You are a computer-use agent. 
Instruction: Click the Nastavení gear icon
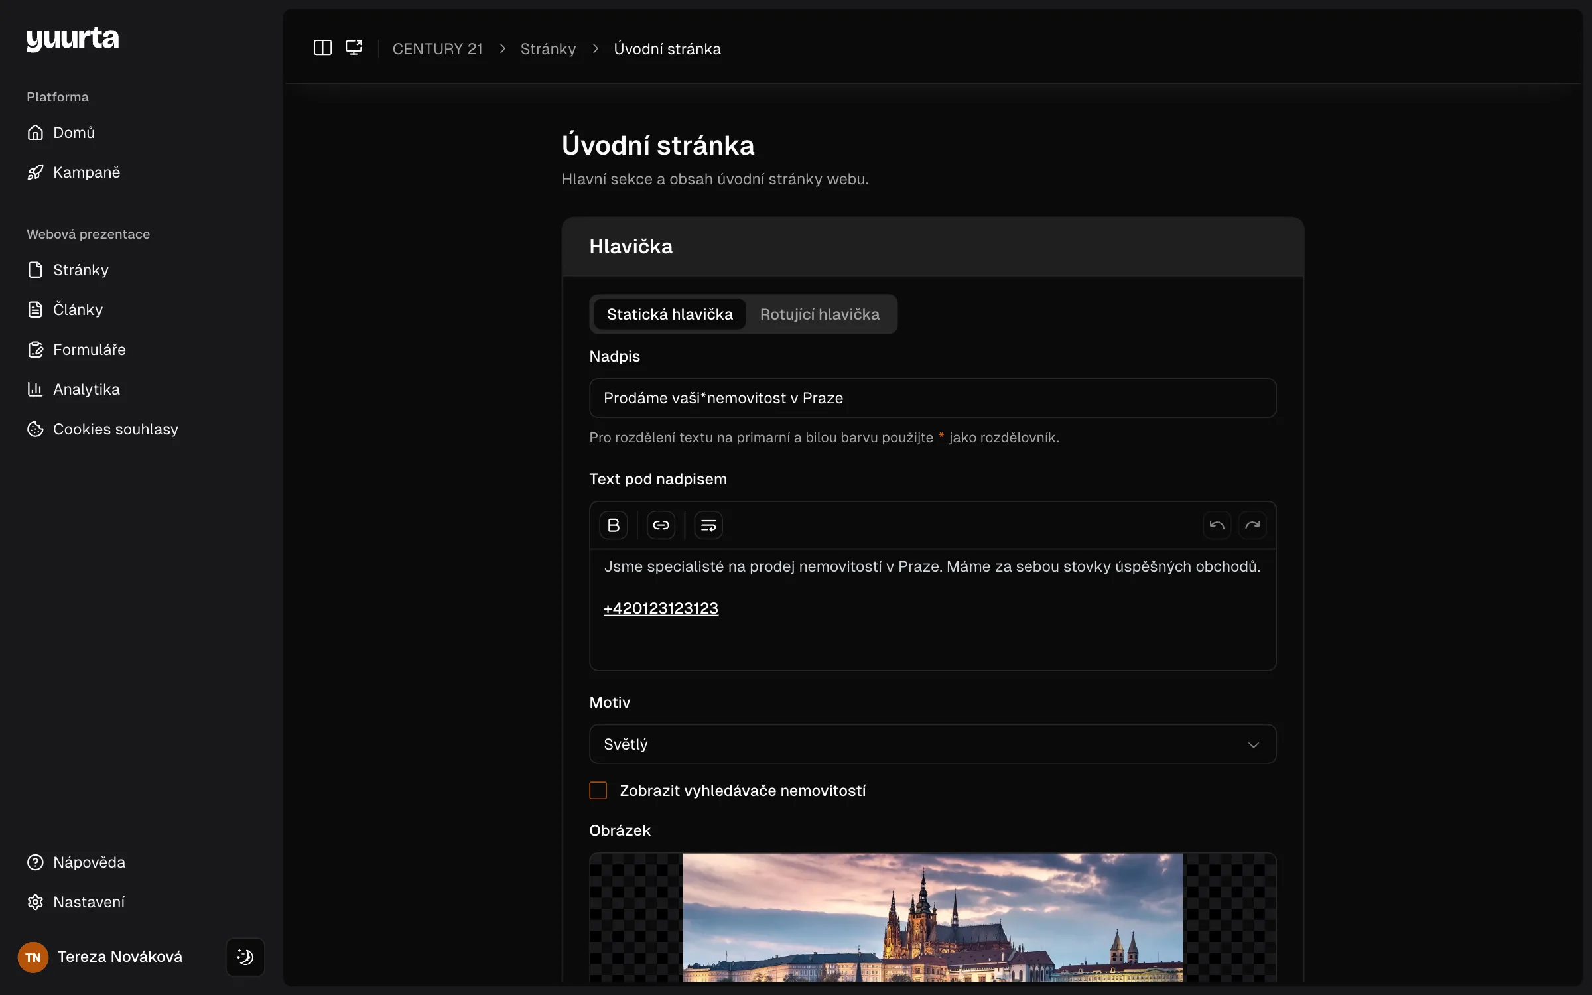(35, 902)
